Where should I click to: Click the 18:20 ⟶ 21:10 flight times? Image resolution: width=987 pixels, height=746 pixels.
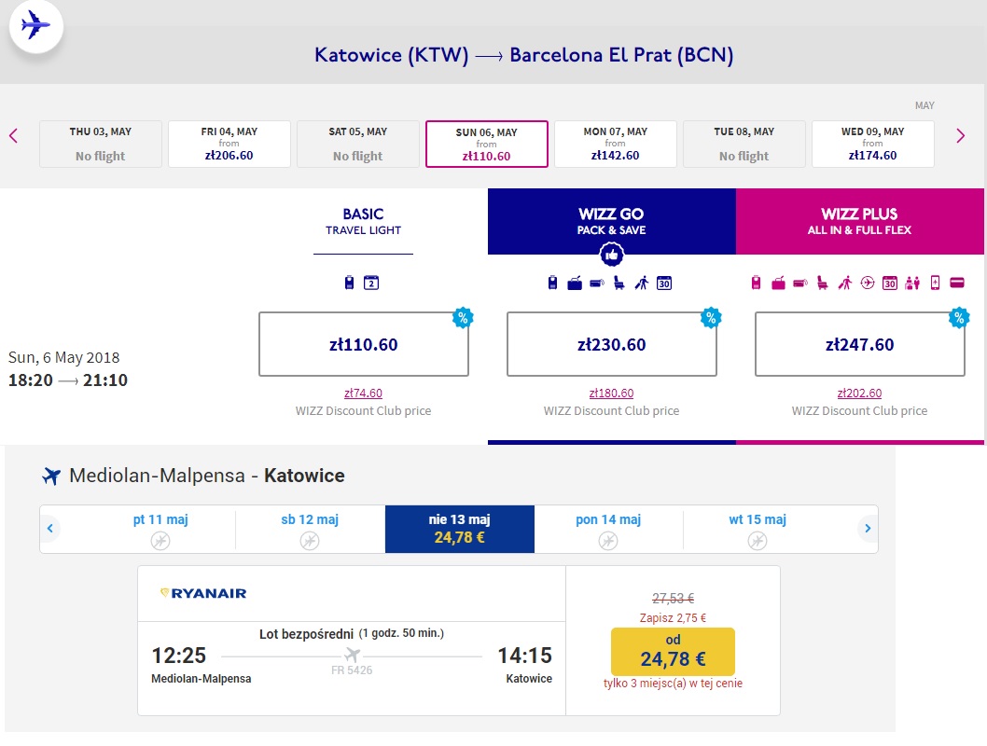[x=68, y=380]
